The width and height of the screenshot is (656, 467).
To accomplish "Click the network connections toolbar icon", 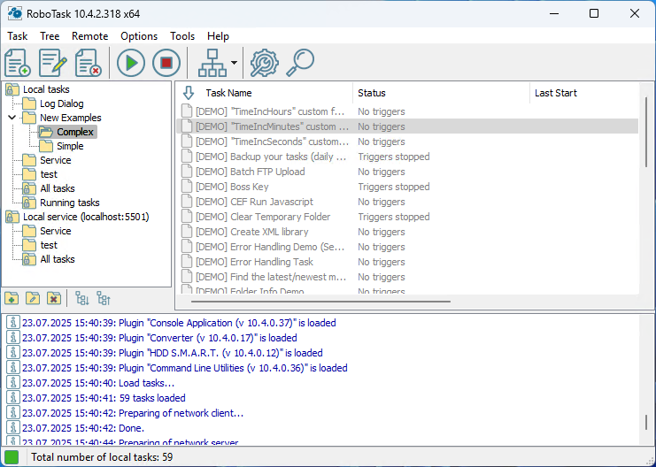I will click(x=212, y=63).
